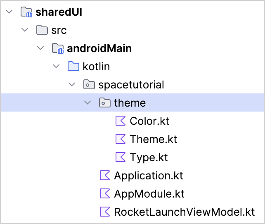
Task: Open the Application.kt file
Action: click(149, 176)
